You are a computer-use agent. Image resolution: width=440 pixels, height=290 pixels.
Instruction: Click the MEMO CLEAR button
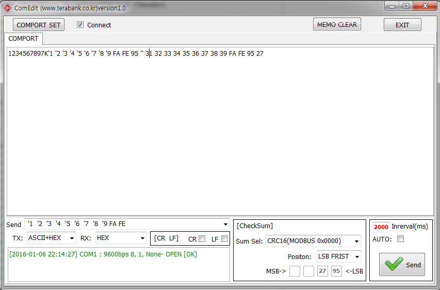tap(337, 24)
